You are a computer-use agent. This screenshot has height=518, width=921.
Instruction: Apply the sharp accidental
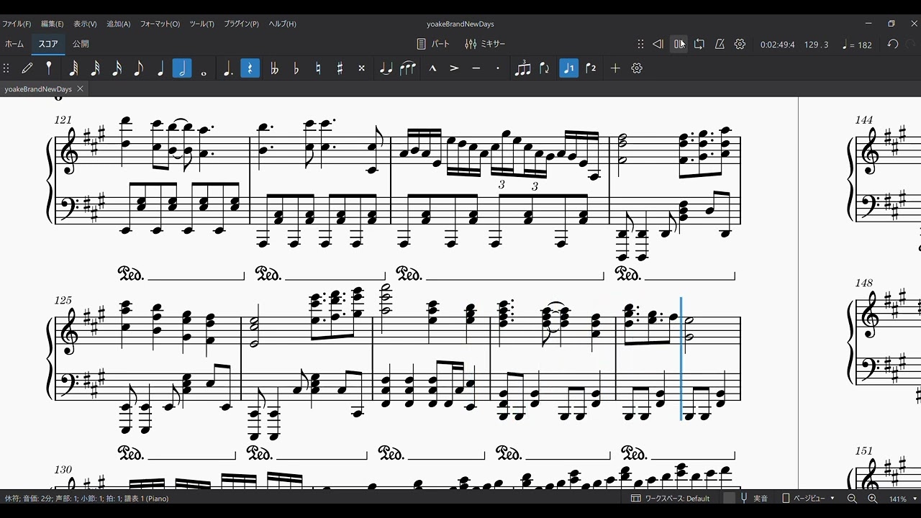(x=340, y=68)
